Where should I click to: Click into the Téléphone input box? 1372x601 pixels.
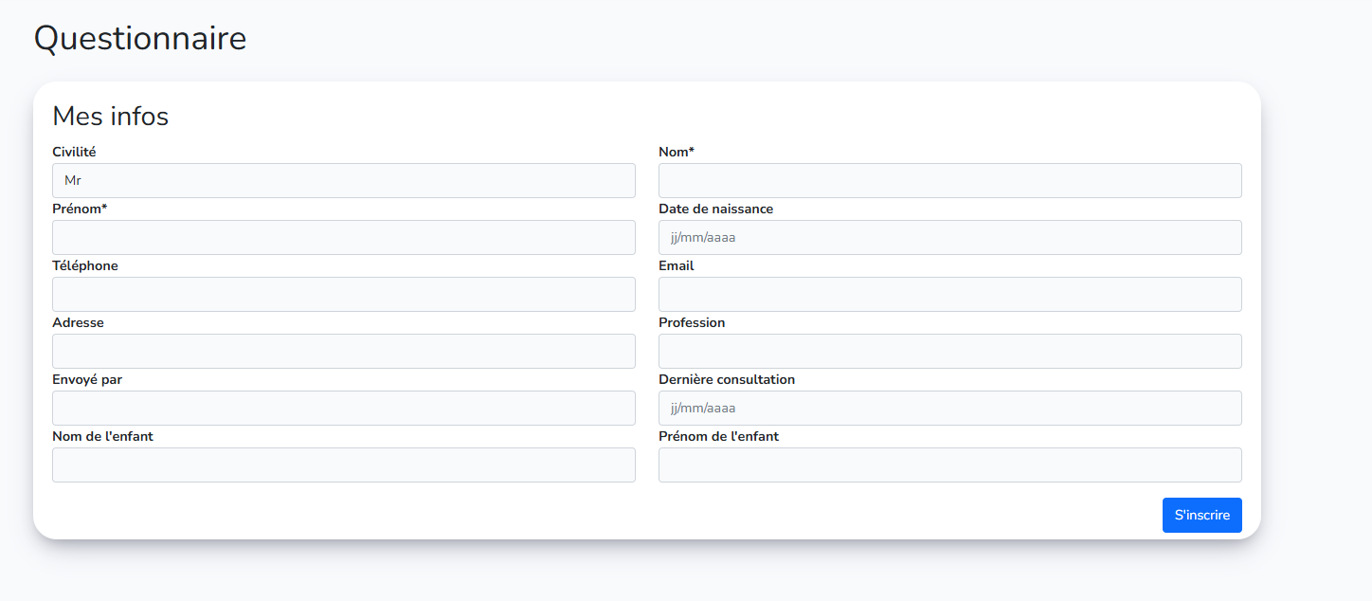pos(343,294)
